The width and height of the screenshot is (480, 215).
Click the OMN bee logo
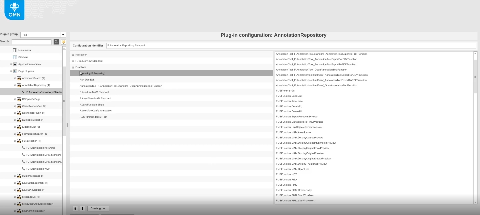14,10
